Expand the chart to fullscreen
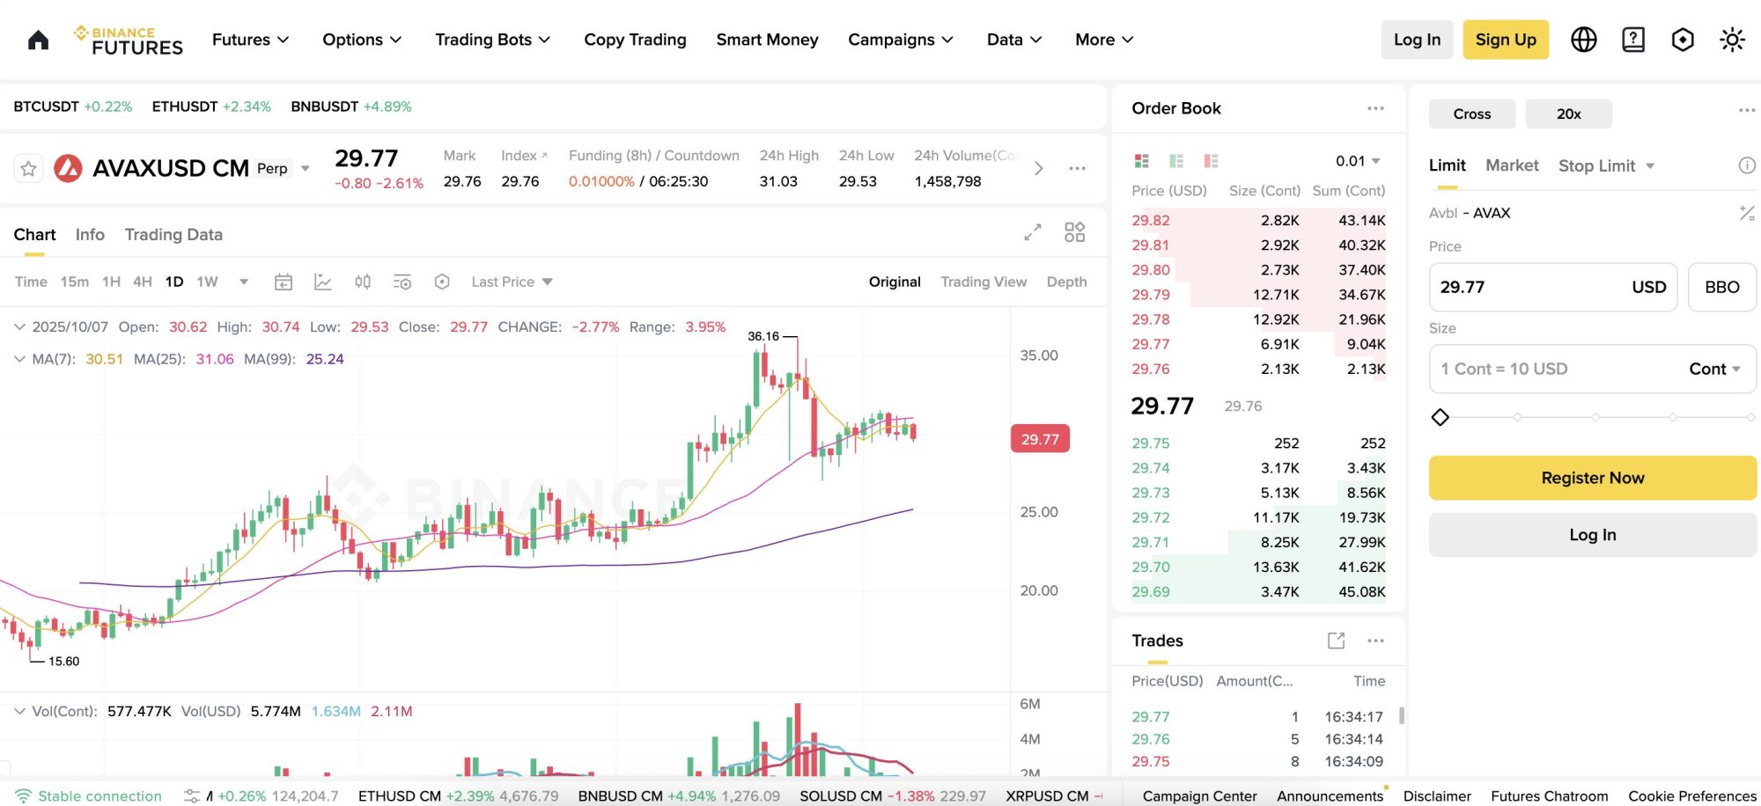The height and width of the screenshot is (806, 1761). pyautogui.click(x=1032, y=232)
